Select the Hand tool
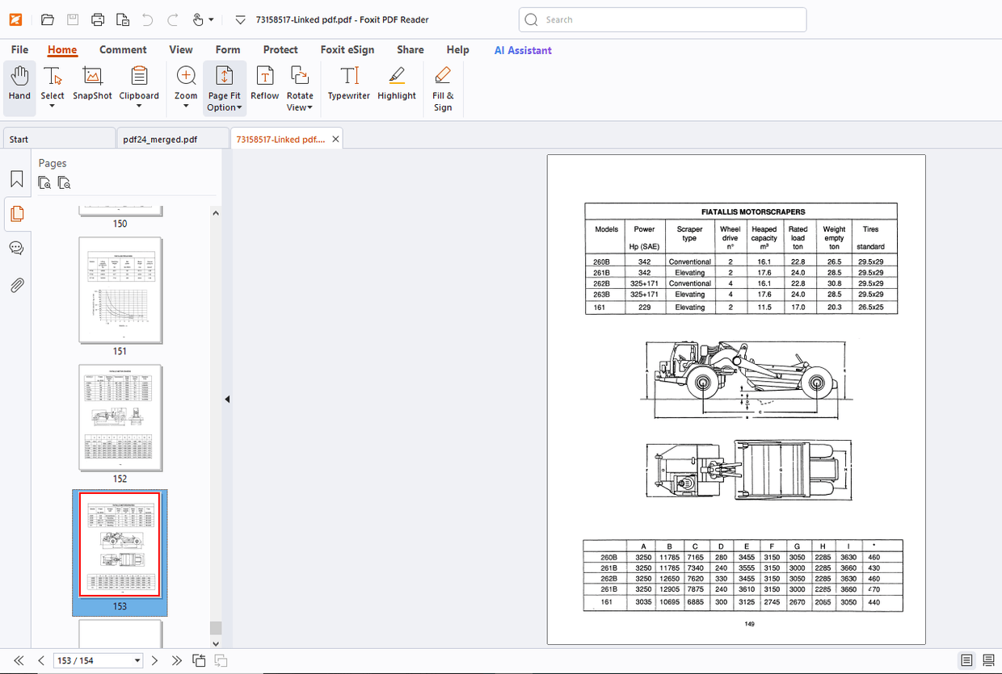Screen dimensions: 1002x674 (19, 84)
